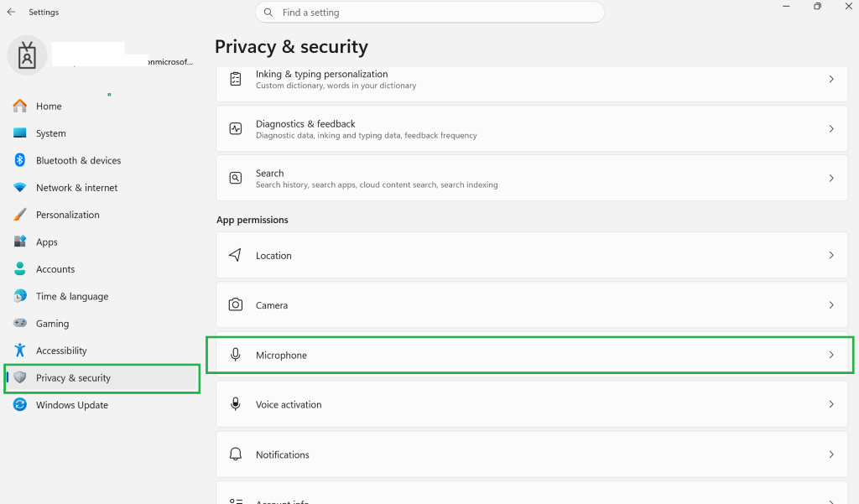Image resolution: width=859 pixels, height=504 pixels.
Task: Click the 'Privacy & security' page title
Action: click(x=291, y=47)
